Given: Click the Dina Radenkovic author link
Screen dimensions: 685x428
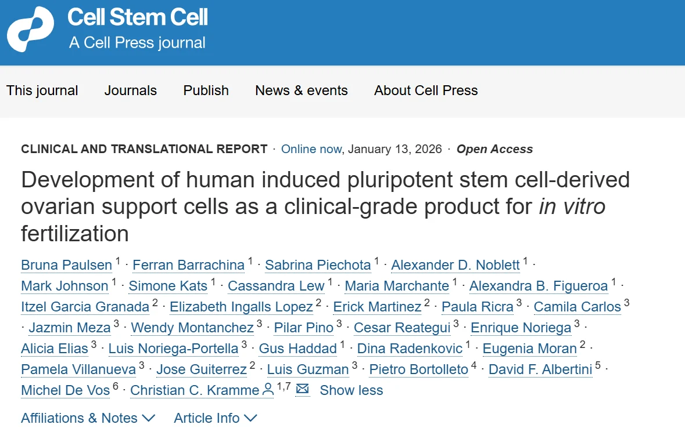Looking at the screenshot, I should pyautogui.click(x=410, y=349).
